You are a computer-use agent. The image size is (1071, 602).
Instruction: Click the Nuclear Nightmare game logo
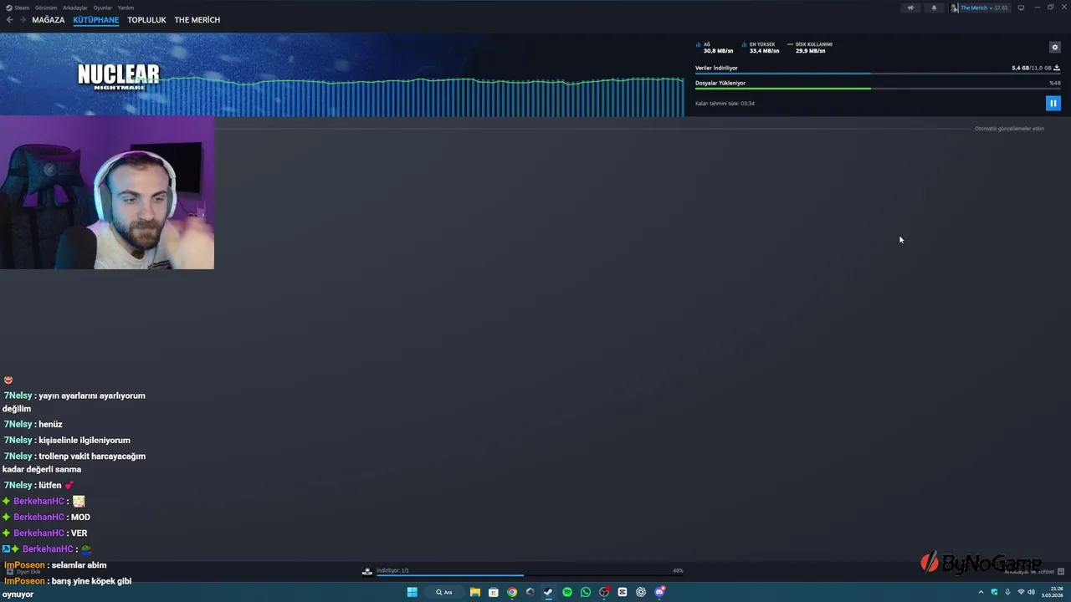[119, 76]
